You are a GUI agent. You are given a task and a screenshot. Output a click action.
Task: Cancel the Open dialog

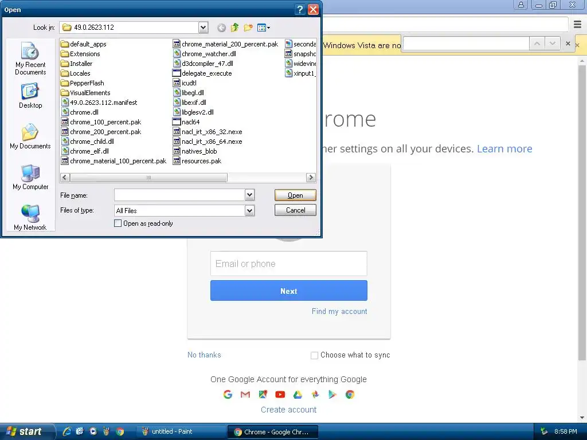point(295,210)
